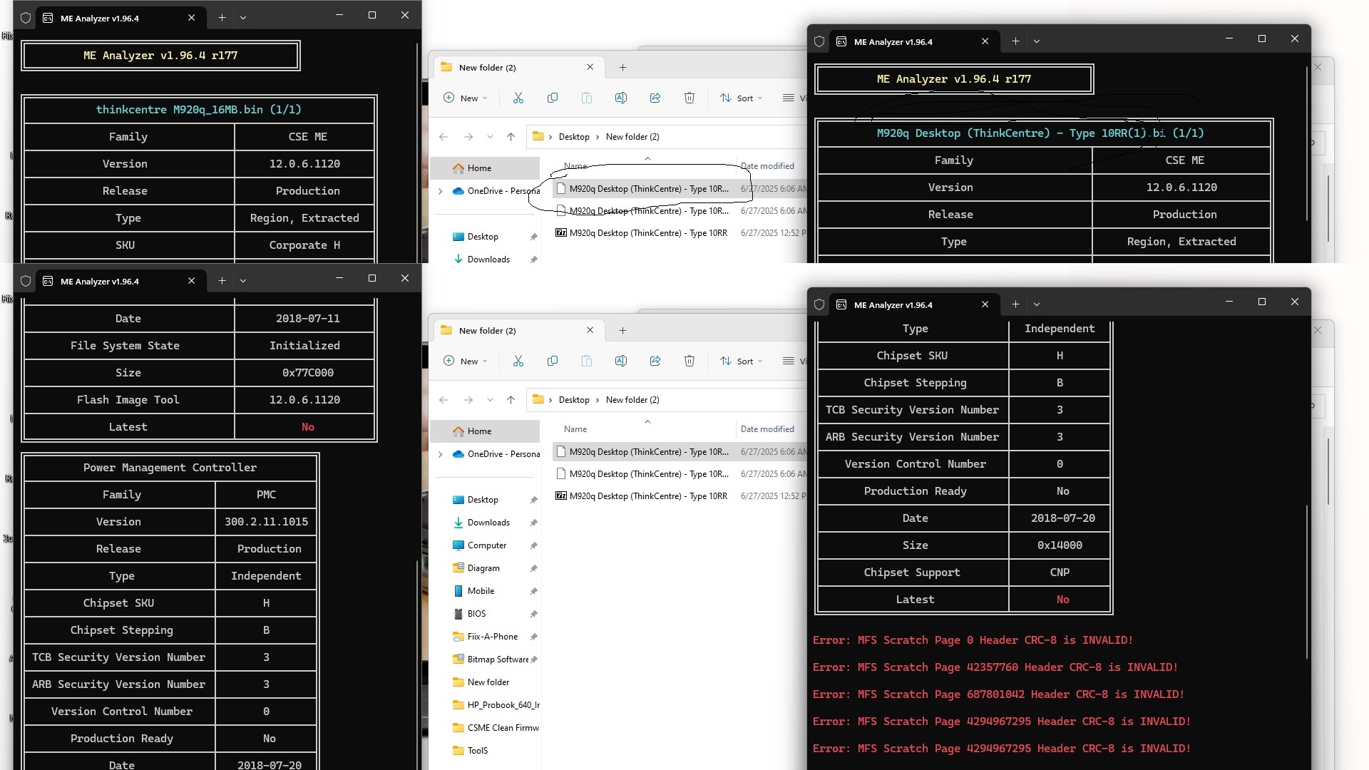The width and height of the screenshot is (1369, 770).
Task: Open the Computer shortcut in Explorer sidebar
Action: pyautogui.click(x=486, y=545)
